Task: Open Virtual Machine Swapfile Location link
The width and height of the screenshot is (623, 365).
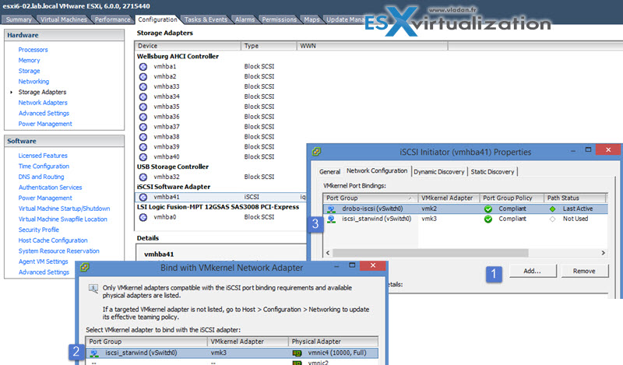Action: point(63,219)
